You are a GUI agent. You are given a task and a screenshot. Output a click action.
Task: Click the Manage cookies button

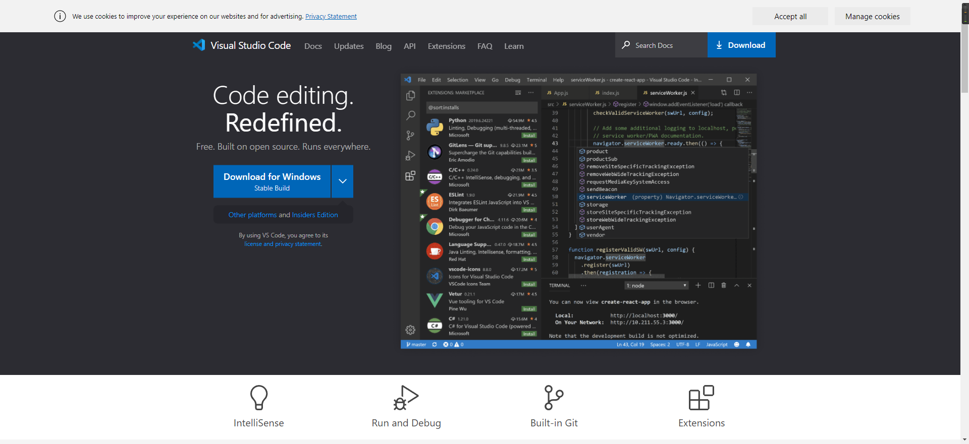873,16
